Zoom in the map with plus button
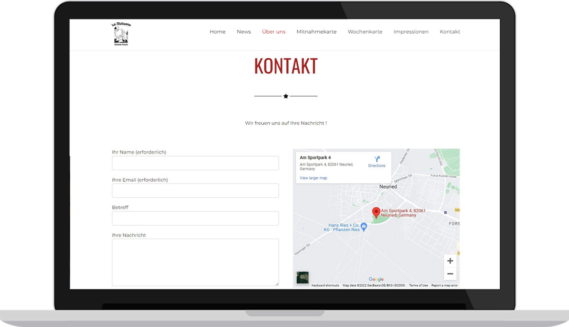Screen dimensions: 569x327 [x=450, y=261]
